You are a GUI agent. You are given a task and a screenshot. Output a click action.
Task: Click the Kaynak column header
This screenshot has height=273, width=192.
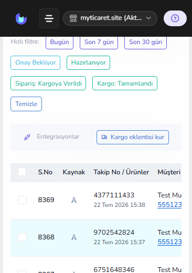(x=74, y=172)
